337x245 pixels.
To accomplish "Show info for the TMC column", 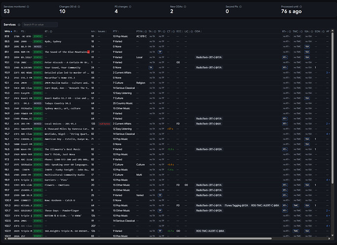I will click(301, 31).
